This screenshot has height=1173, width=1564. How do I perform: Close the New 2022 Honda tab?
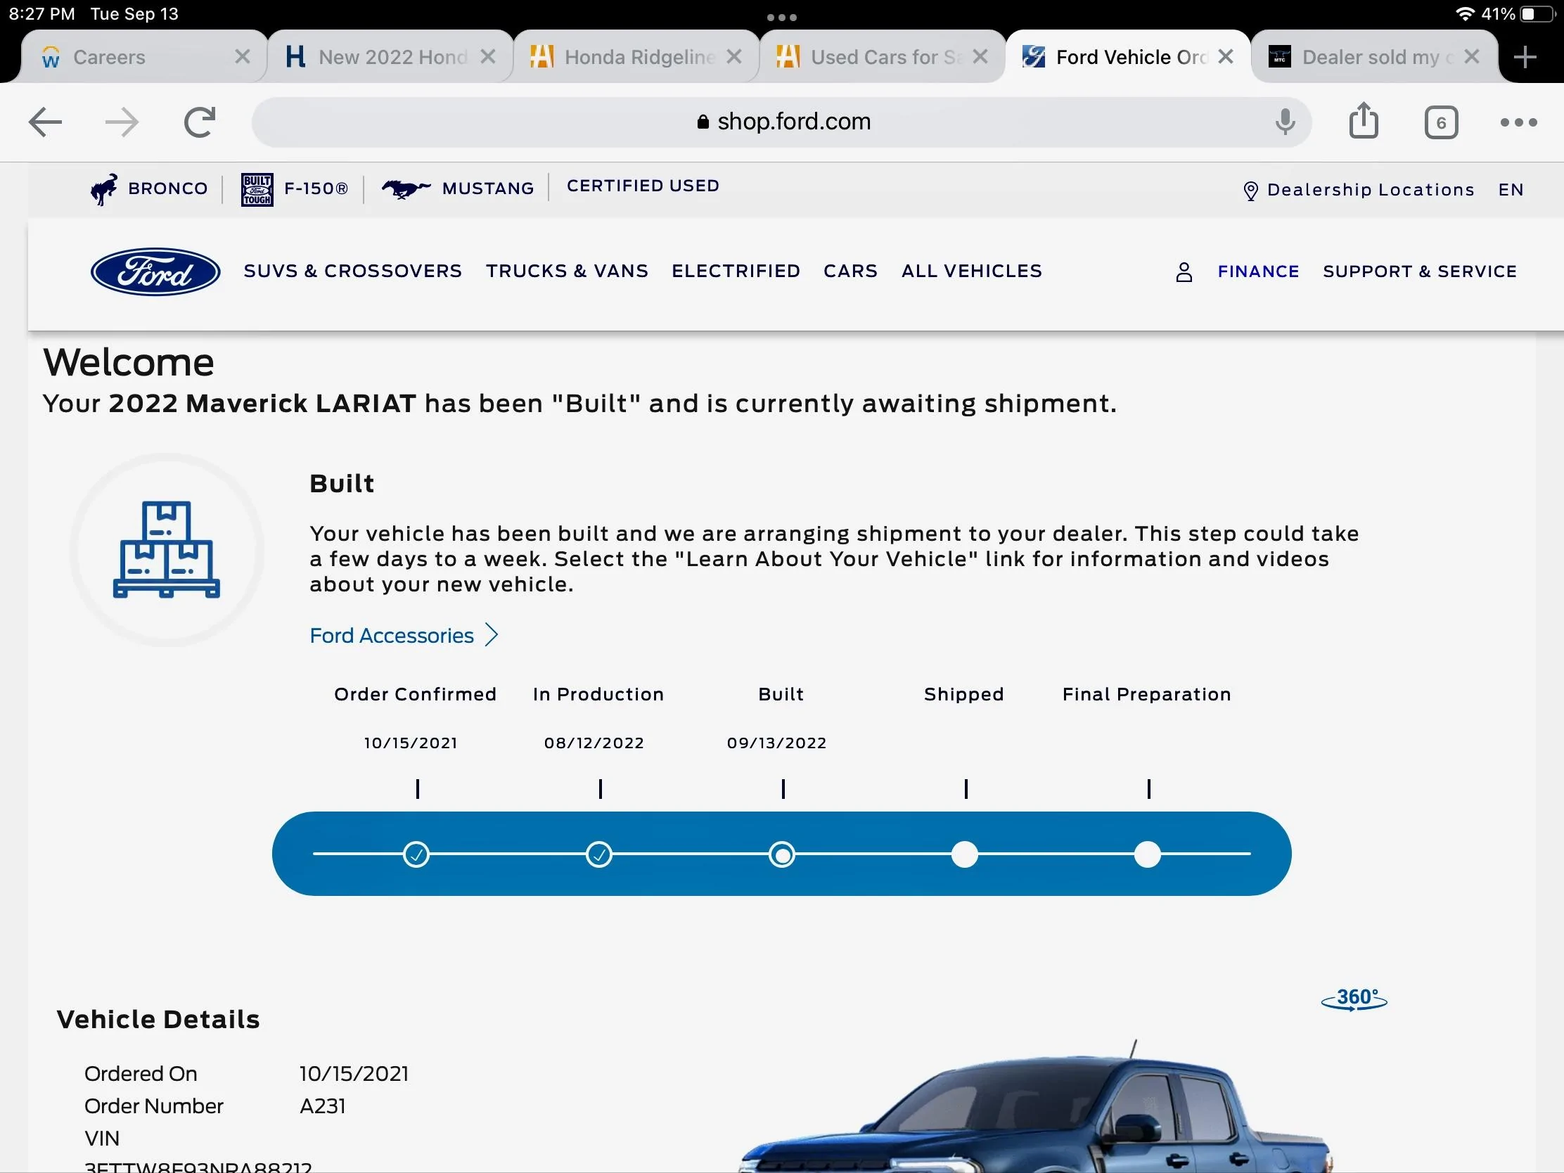pos(488,56)
